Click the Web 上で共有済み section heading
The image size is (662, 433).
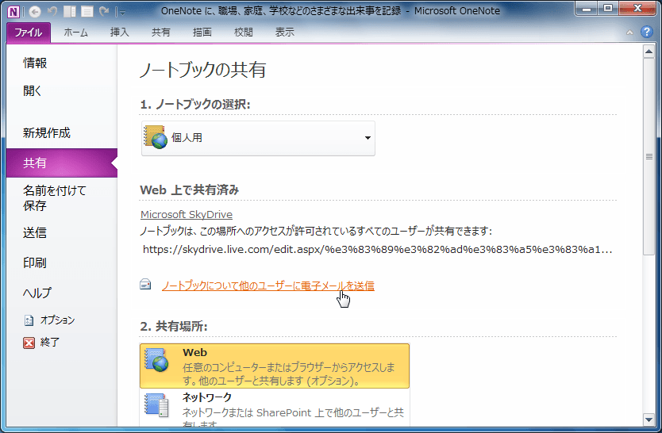click(x=190, y=190)
